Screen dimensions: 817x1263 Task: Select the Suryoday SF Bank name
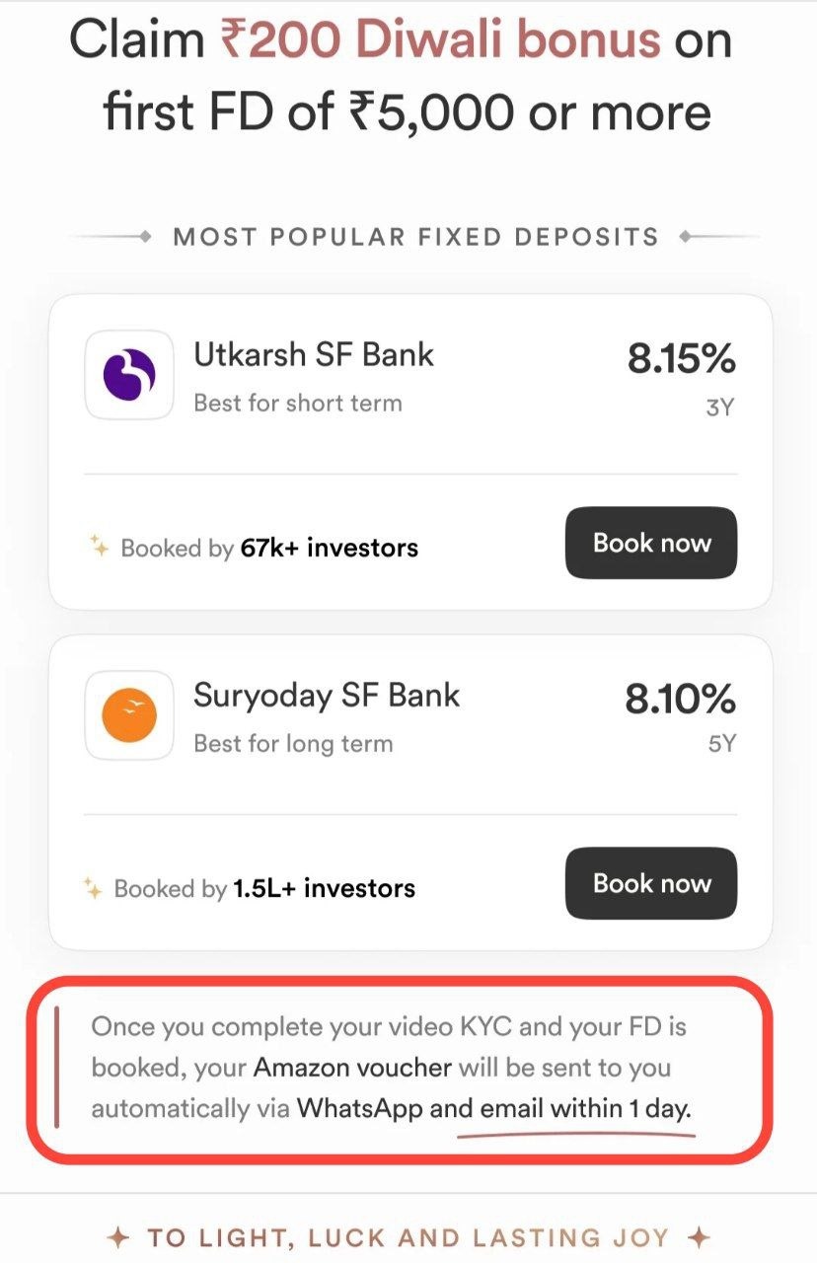click(x=327, y=695)
